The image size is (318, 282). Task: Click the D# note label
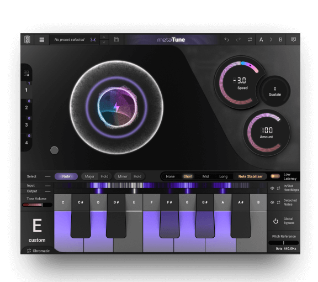pos(116,202)
